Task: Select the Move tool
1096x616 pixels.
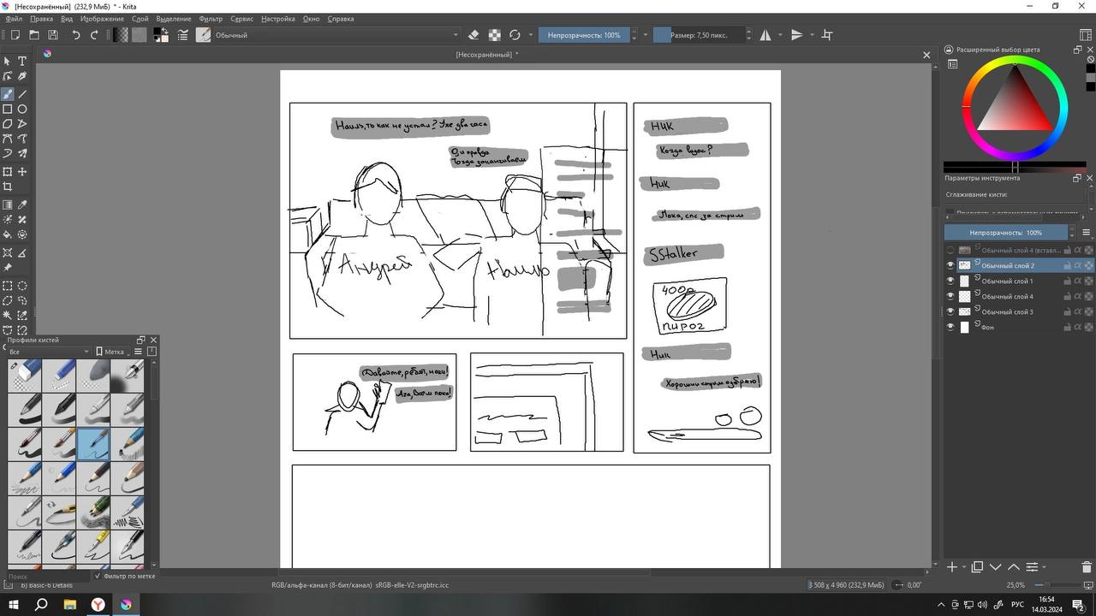Action: (x=22, y=172)
